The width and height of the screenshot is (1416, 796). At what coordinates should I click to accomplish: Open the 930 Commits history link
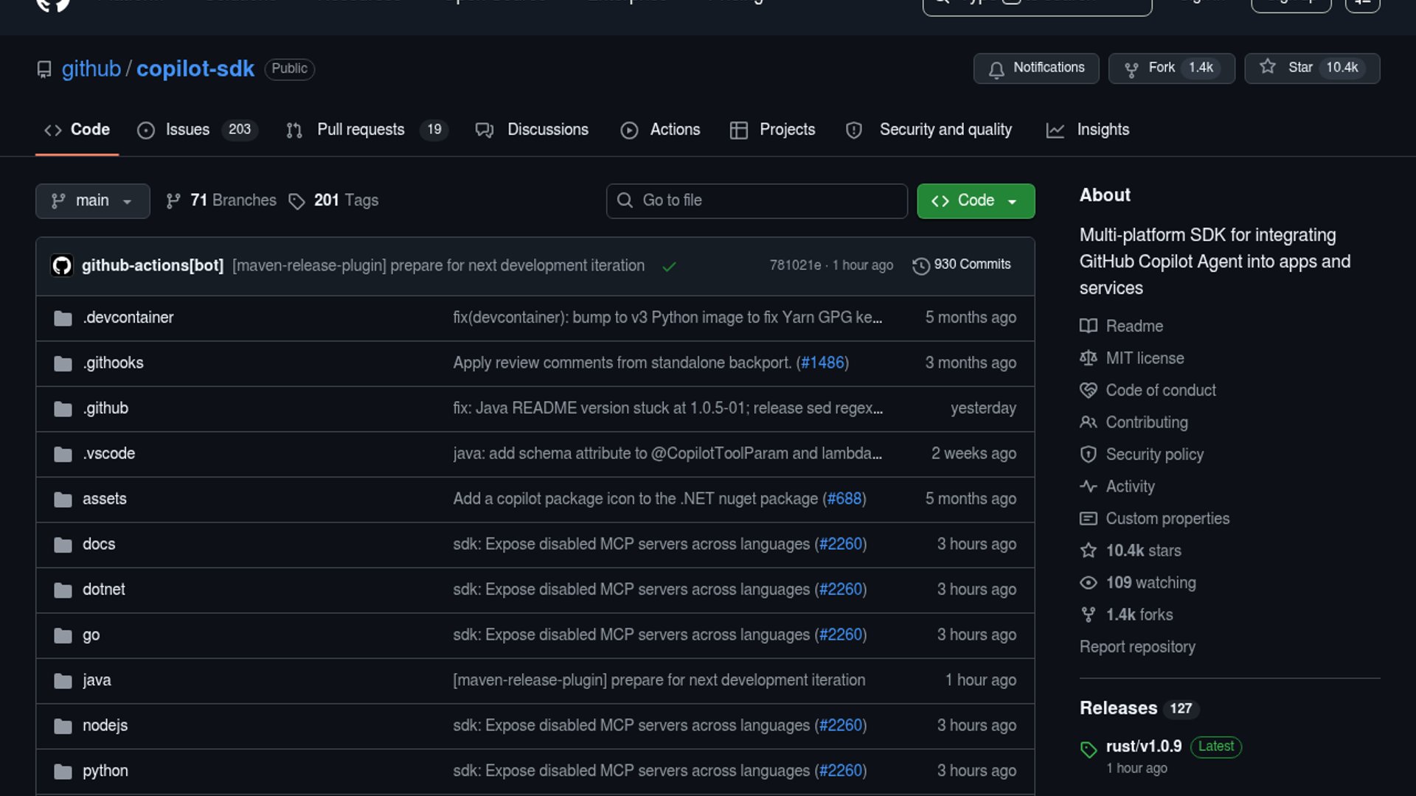pyautogui.click(x=962, y=265)
